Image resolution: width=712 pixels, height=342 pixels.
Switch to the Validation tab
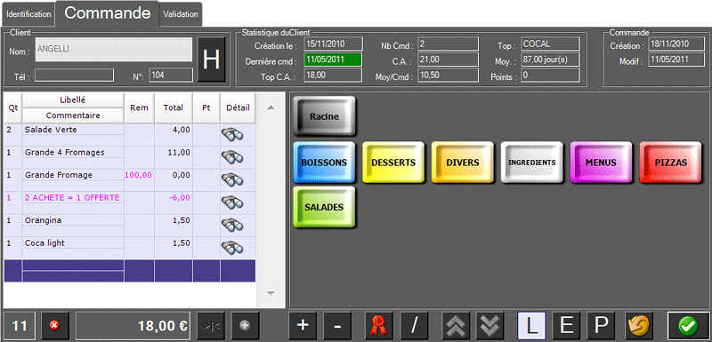tap(181, 14)
